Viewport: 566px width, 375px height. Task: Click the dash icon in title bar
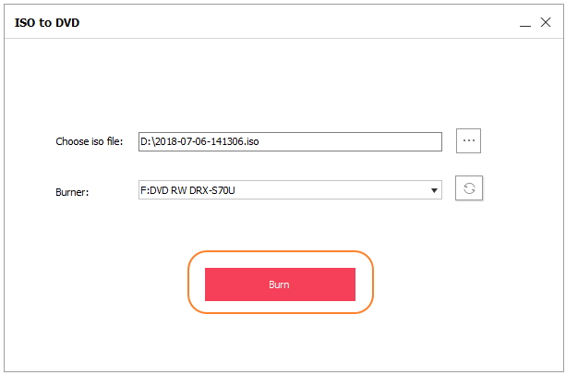(x=524, y=22)
